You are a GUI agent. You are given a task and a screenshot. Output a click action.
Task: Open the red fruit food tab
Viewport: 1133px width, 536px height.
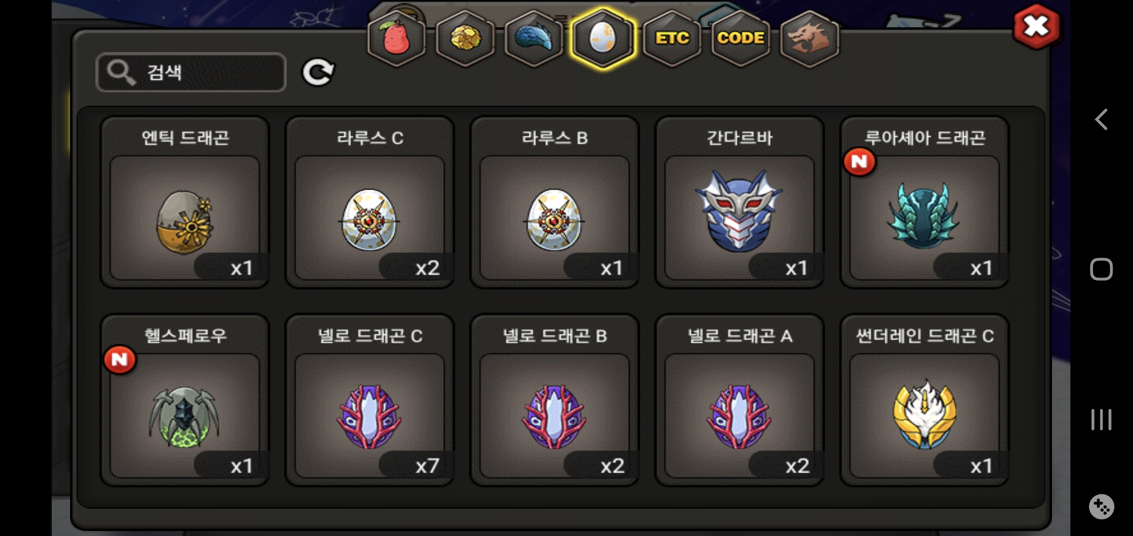tap(396, 39)
